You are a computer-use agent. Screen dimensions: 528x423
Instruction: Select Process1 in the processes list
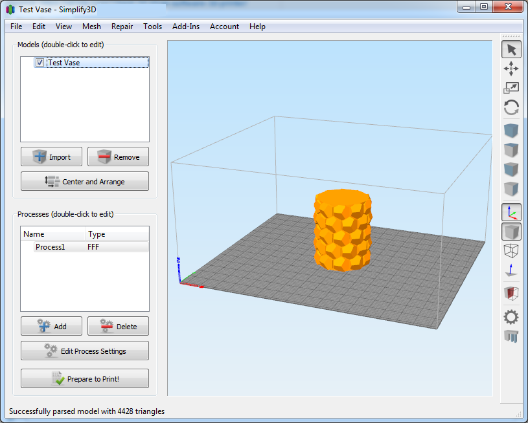50,247
